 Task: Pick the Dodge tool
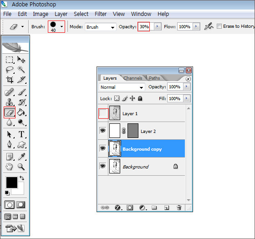point(21,122)
